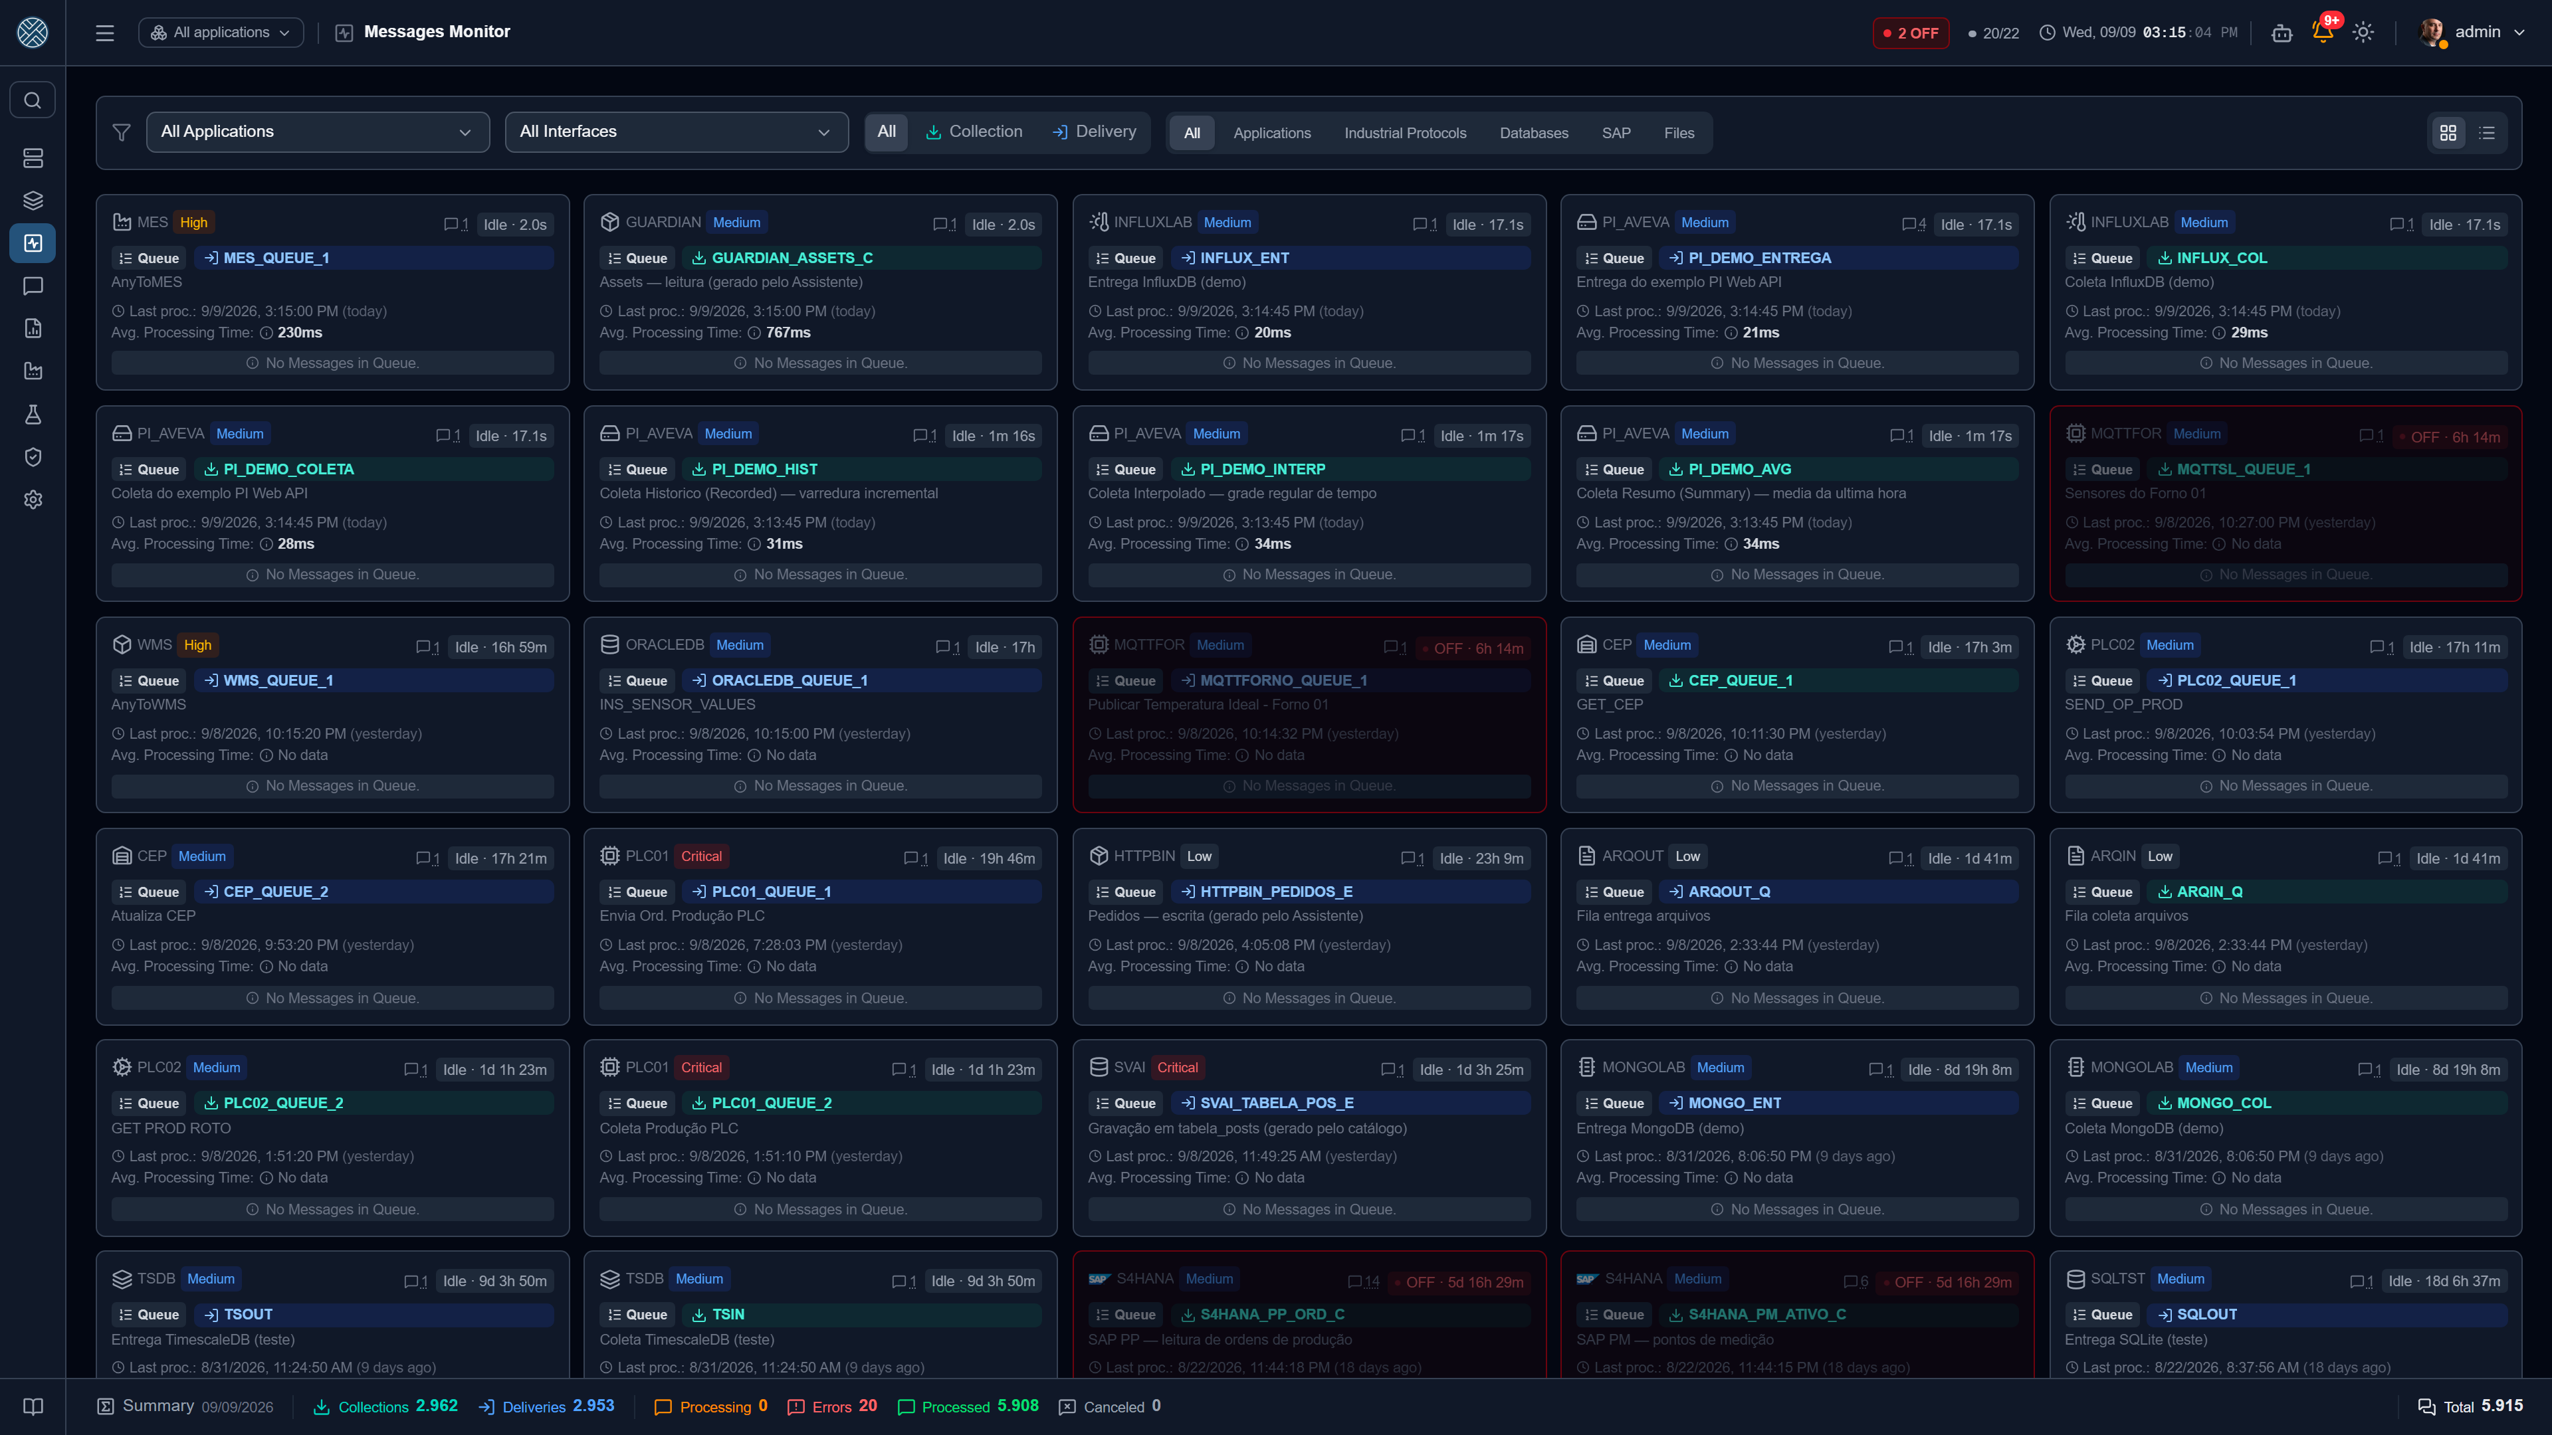Open the factory chart sidebar icon

[33, 371]
